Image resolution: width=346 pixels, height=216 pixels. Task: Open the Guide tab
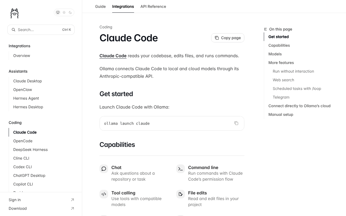pos(101,6)
